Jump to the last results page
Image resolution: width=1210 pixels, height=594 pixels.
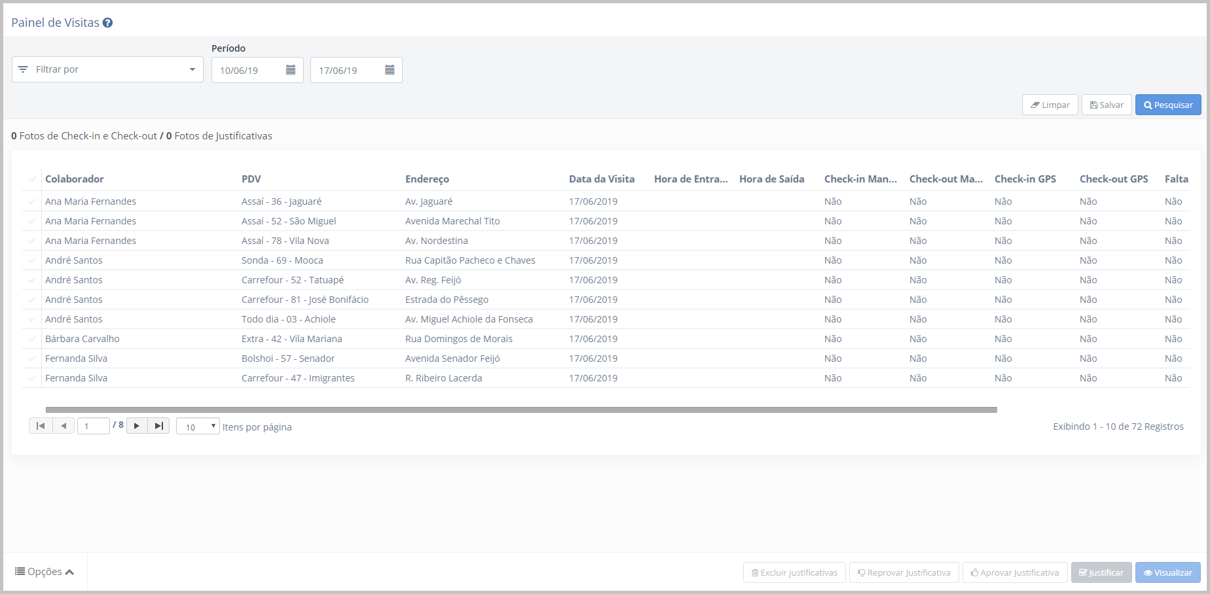[x=158, y=426]
